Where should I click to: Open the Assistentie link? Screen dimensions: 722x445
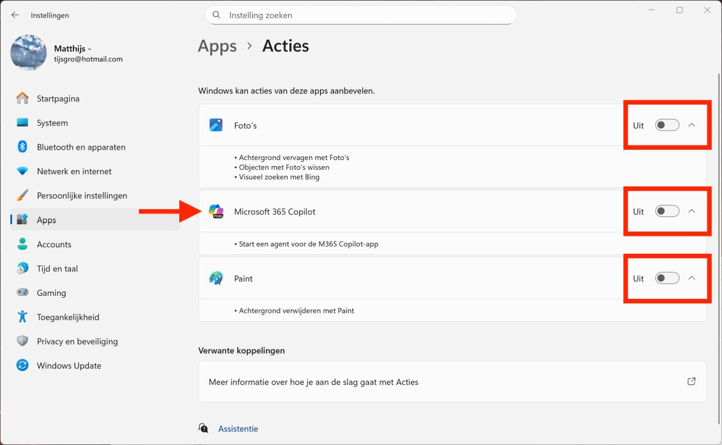(x=238, y=429)
